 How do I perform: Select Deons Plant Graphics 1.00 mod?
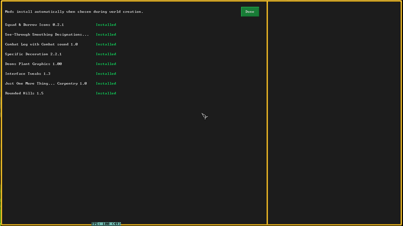(33, 64)
